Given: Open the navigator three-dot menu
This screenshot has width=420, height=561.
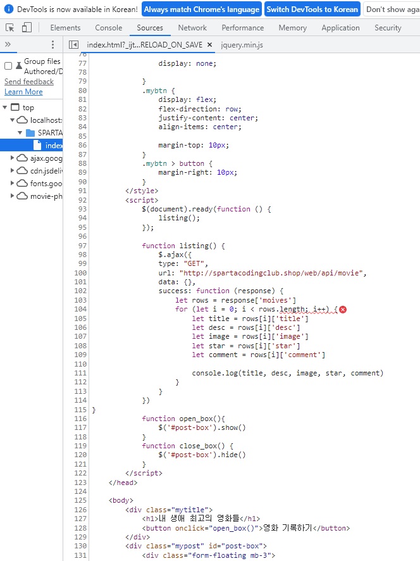Looking at the screenshot, I should click(52, 44).
